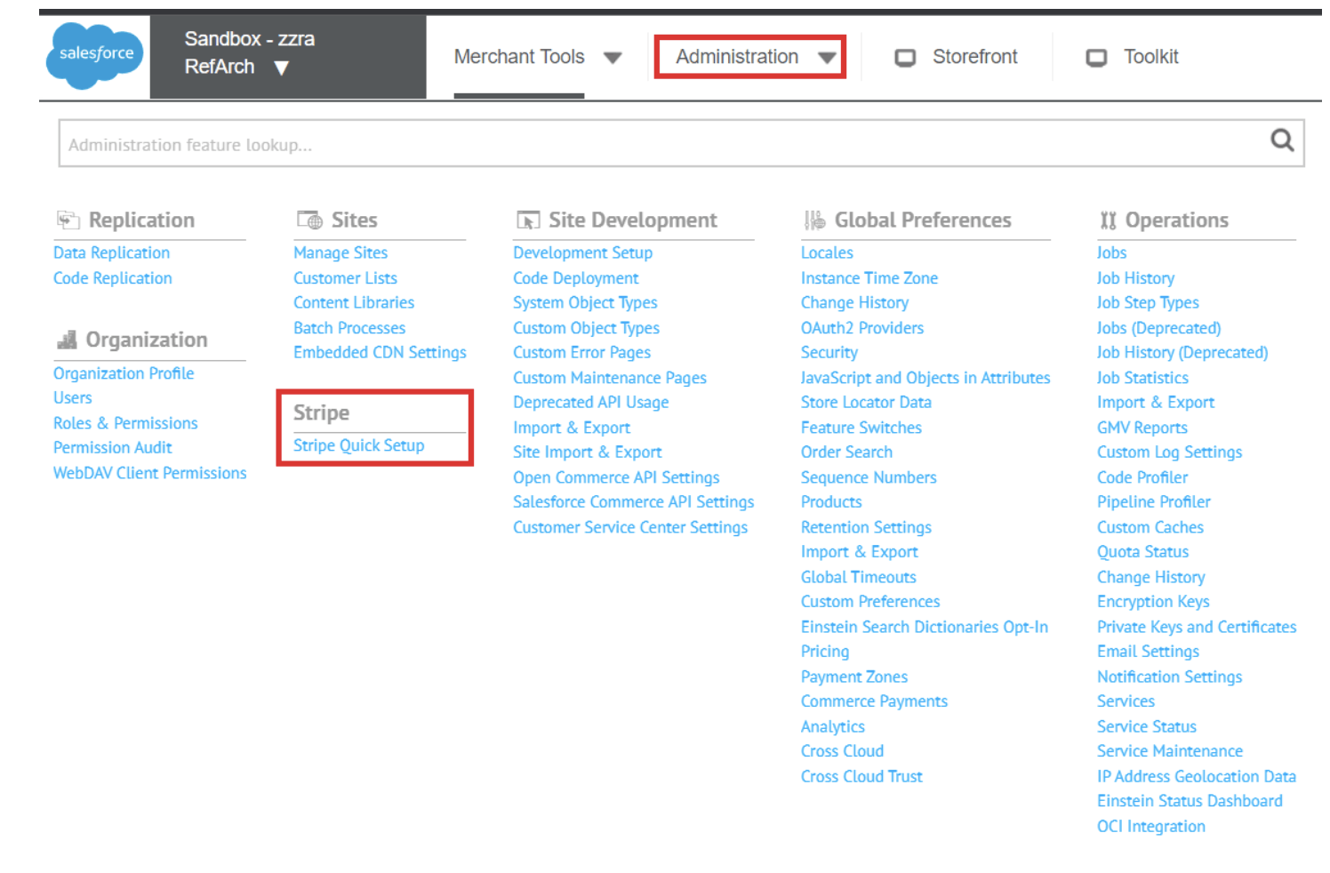
Task: Open Site Import & Export
Action: coord(588,452)
